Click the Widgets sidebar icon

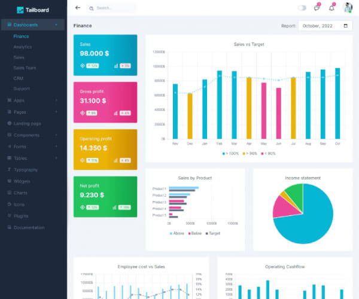[x=9, y=181]
